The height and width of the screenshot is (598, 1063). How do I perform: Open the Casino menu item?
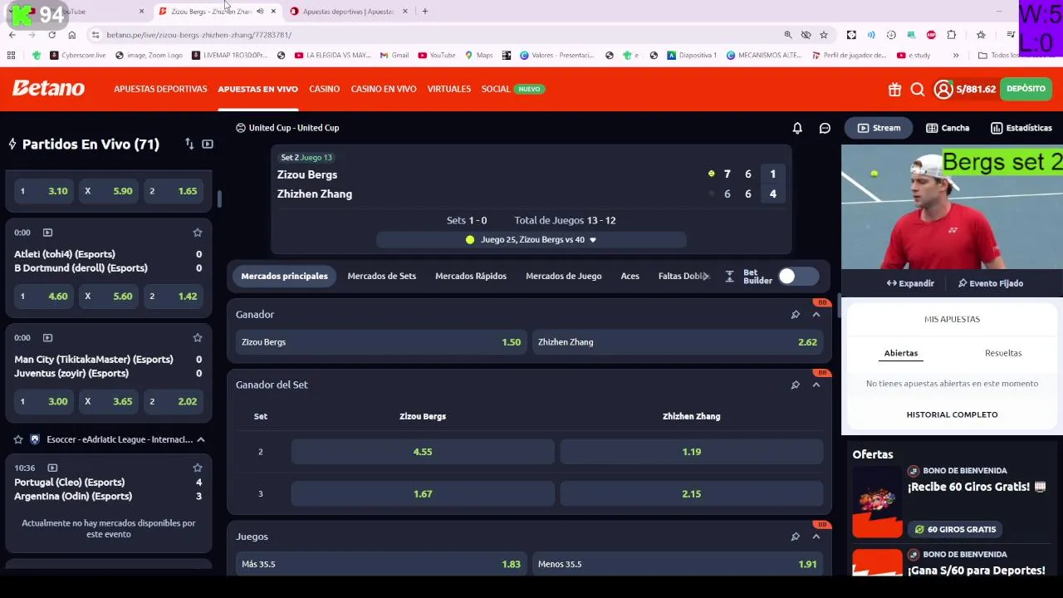[x=324, y=89]
